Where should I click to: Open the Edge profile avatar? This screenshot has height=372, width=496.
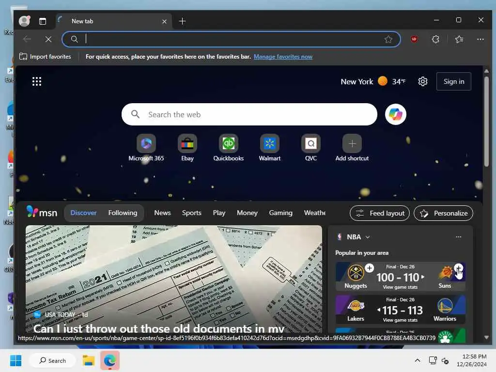point(24,21)
